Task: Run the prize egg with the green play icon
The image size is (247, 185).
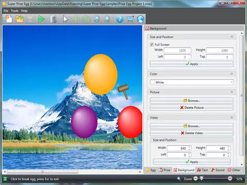Action: point(41,19)
